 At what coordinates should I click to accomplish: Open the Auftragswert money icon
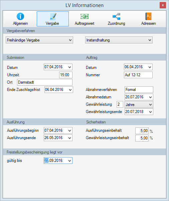point(84,16)
